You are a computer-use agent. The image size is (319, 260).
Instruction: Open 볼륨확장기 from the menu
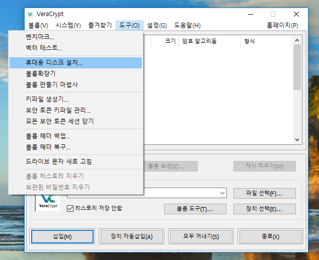tap(41, 73)
